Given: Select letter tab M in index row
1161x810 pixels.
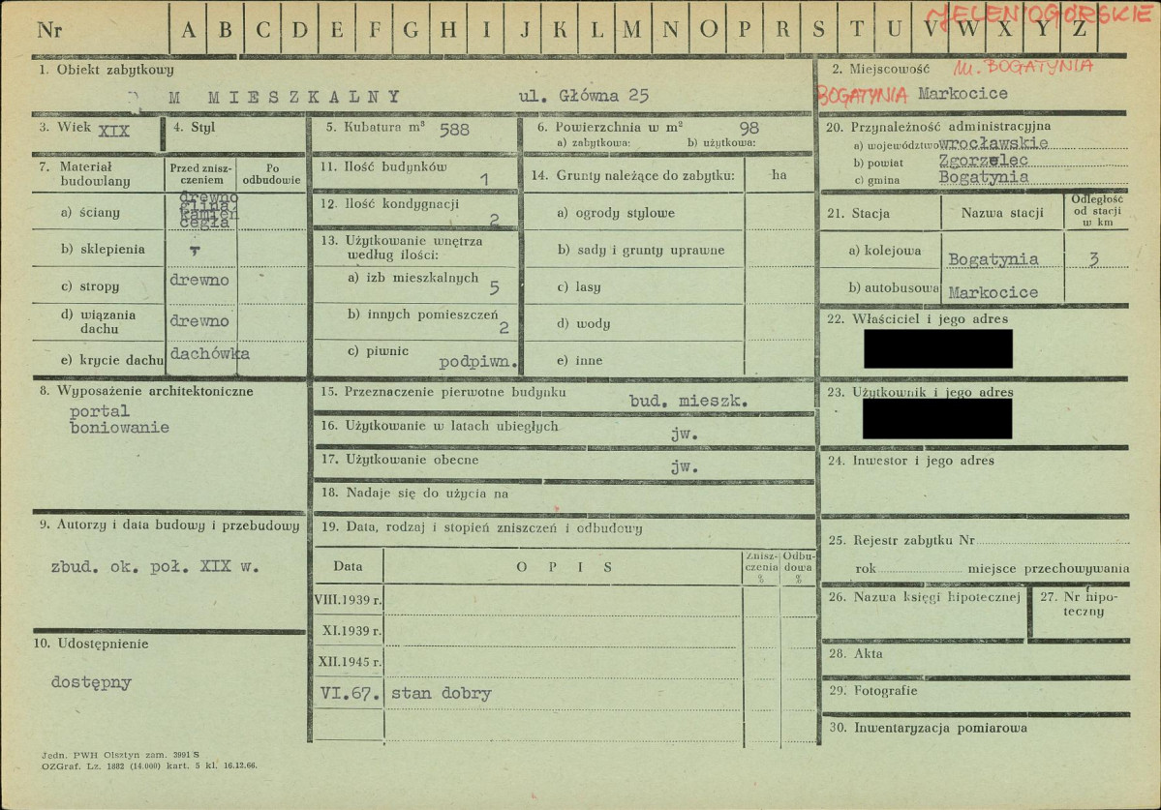Looking at the screenshot, I should coord(632,30).
